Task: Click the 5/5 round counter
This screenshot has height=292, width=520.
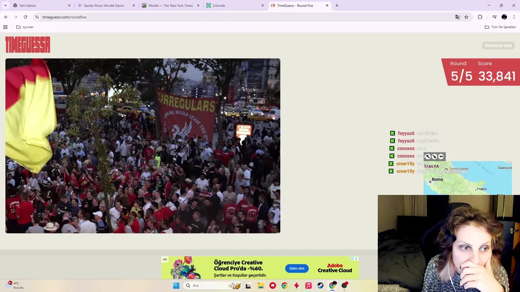Action: click(x=461, y=76)
